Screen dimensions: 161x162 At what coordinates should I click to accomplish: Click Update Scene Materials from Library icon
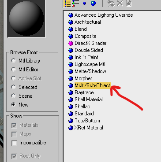(x=111, y=4)
